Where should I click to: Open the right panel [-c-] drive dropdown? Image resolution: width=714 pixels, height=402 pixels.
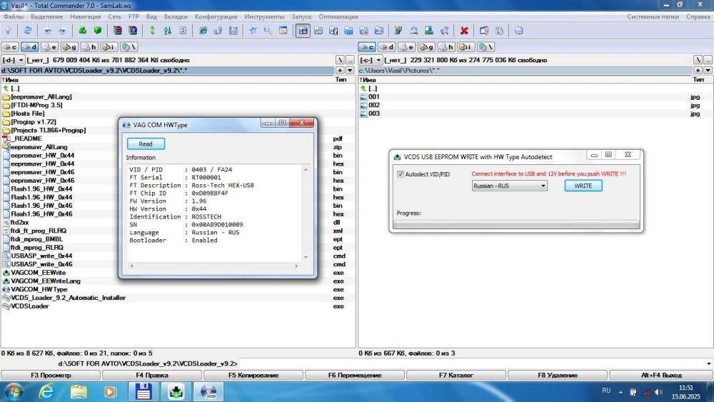[371, 60]
